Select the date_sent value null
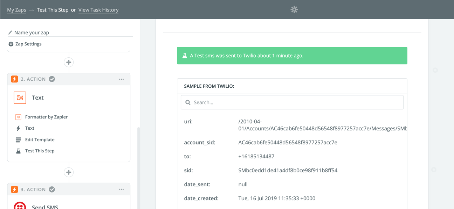Screen dimensions: 454x209 243,185
